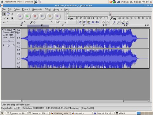The height and width of the screenshot is (115, 153).
Task: Open the Project menu
Action: pos(26,10)
